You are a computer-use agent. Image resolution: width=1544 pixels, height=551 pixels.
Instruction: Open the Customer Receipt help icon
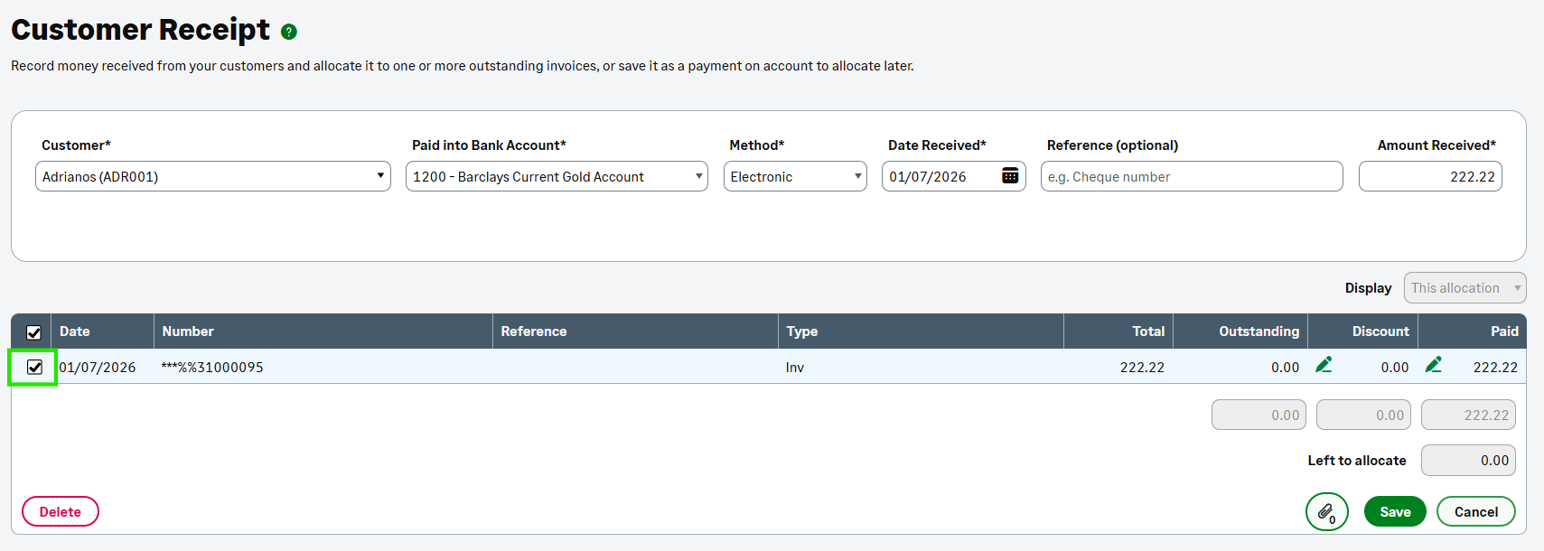tap(289, 32)
